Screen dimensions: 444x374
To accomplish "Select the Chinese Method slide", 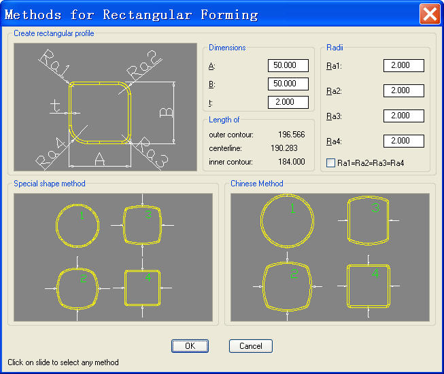I will [x=330, y=257].
